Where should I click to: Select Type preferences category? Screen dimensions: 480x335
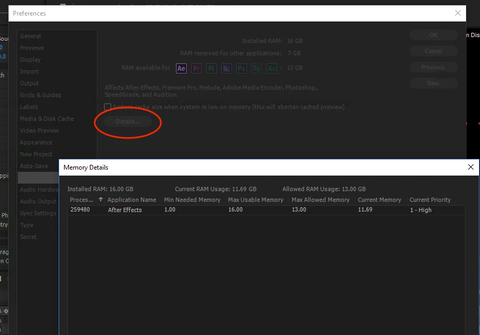click(x=26, y=225)
